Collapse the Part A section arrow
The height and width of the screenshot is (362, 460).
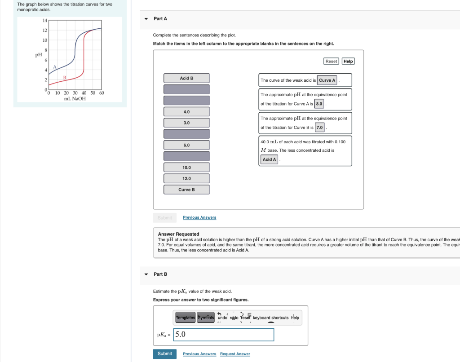(146, 19)
